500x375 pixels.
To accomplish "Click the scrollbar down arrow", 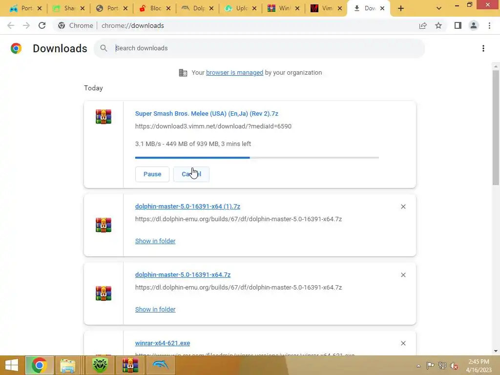I will click(496, 351).
